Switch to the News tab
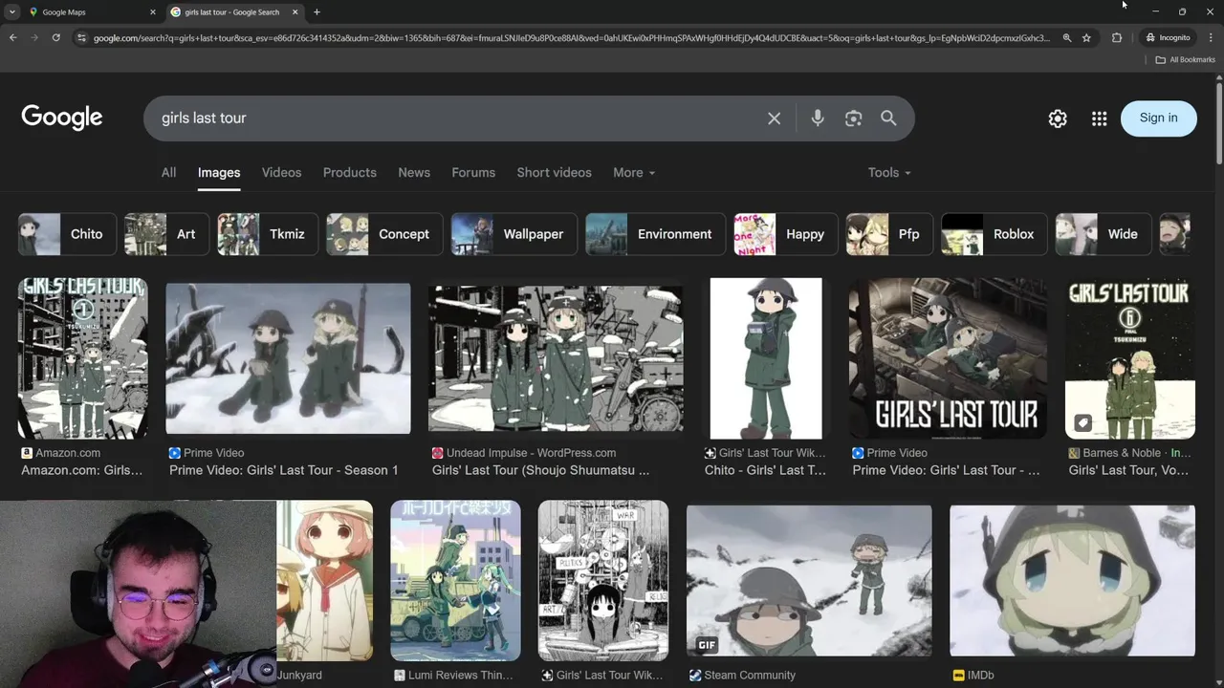The height and width of the screenshot is (688, 1224). tap(414, 173)
